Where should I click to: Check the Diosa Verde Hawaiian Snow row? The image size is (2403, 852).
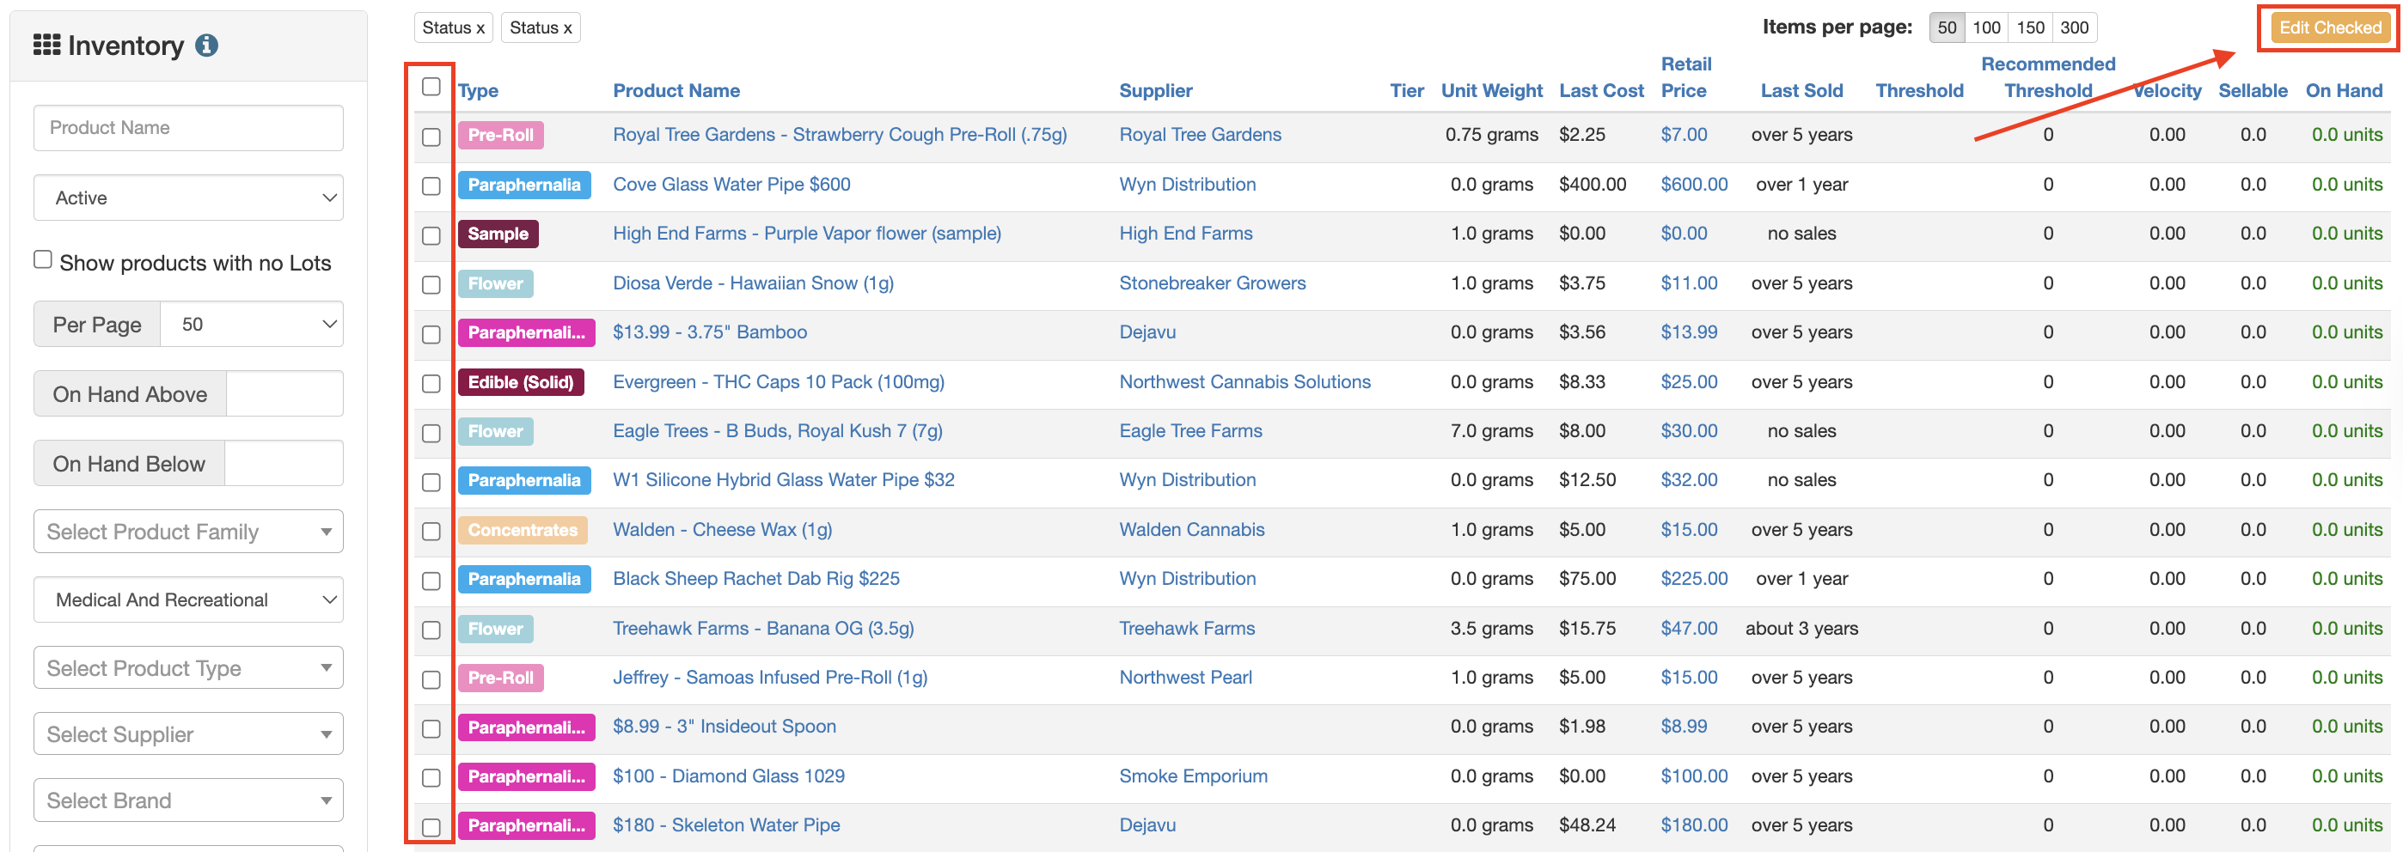pyautogui.click(x=431, y=284)
